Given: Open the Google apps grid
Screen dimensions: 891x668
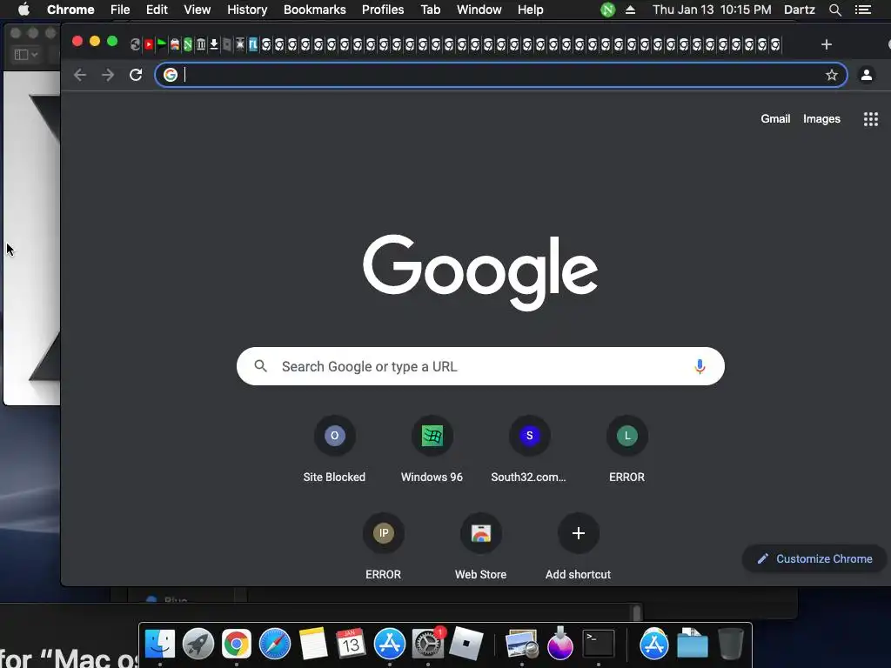Looking at the screenshot, I should click(x=870, y=118).
